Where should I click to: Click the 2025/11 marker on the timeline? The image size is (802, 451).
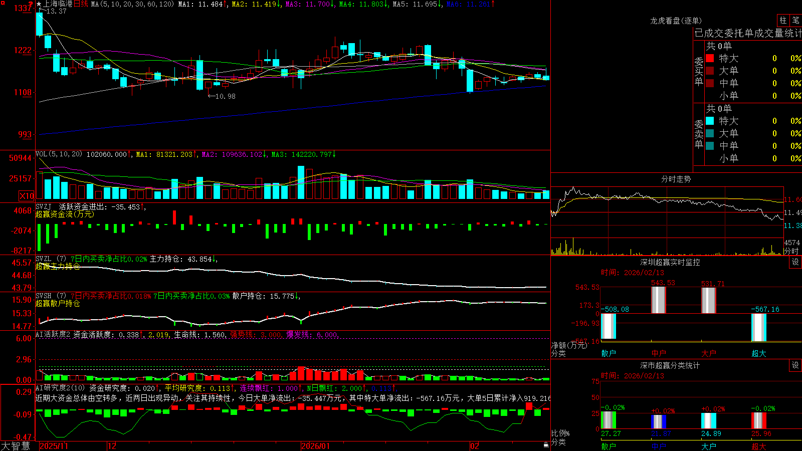54,446
